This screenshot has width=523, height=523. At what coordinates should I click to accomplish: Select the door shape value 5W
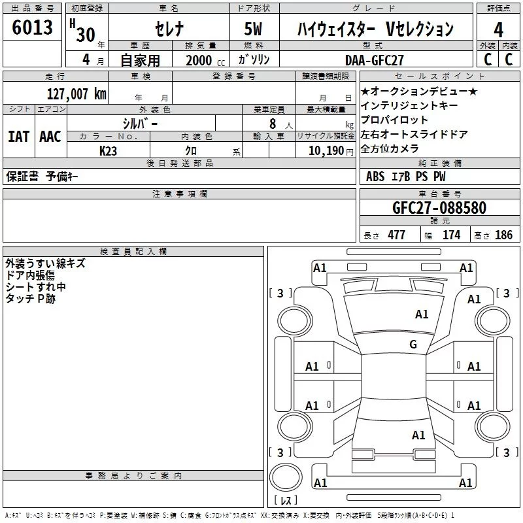point(254,29)
